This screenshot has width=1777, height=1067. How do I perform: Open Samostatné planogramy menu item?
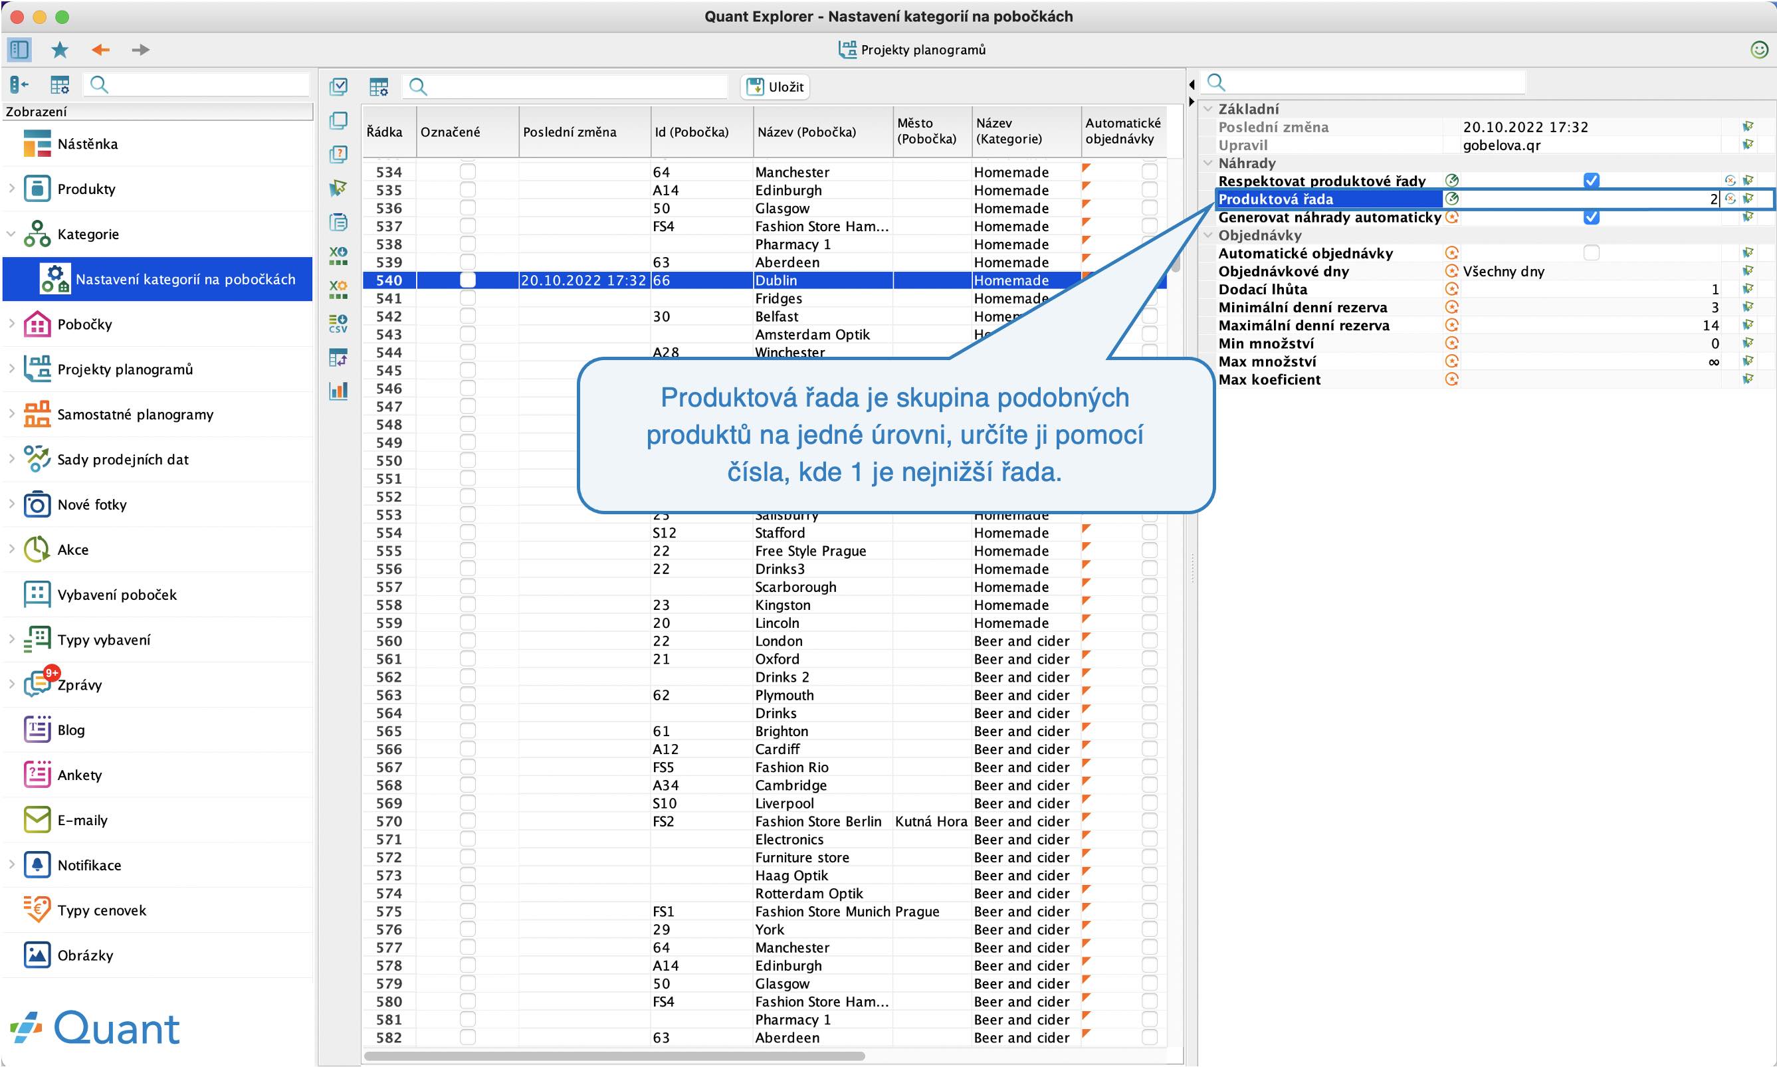coord(157,414)
